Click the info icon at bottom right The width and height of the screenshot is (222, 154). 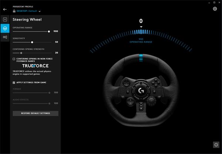tap(215, 145)
